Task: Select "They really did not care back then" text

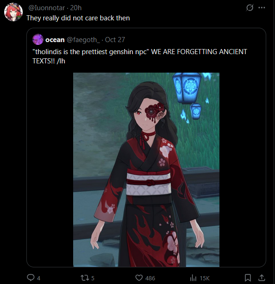Action: pos(78,18)
